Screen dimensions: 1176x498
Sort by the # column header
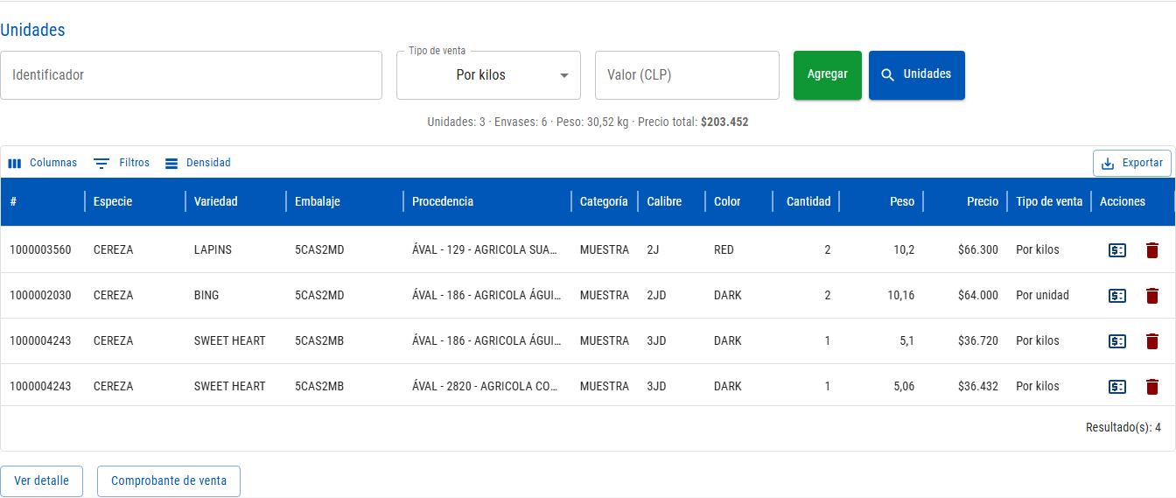pyautogui.click(x=42, y=201)
